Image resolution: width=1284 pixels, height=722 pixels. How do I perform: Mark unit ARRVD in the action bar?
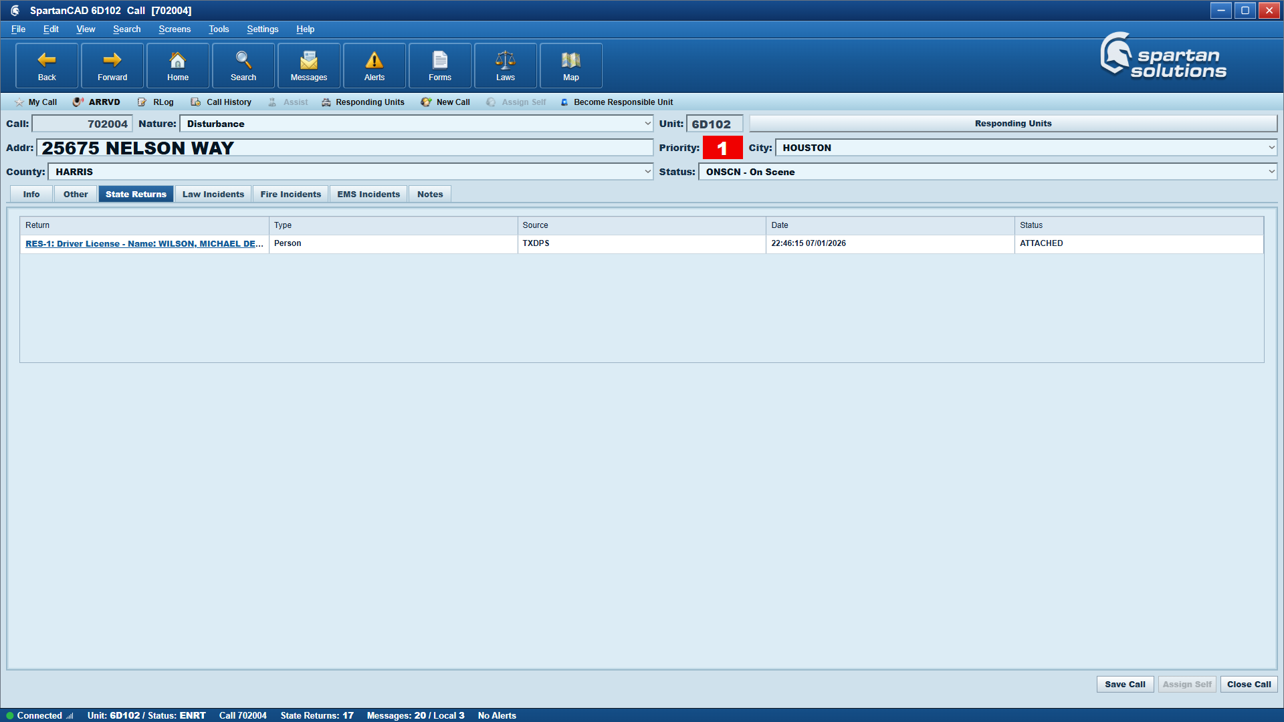click(x=97, y=102)
